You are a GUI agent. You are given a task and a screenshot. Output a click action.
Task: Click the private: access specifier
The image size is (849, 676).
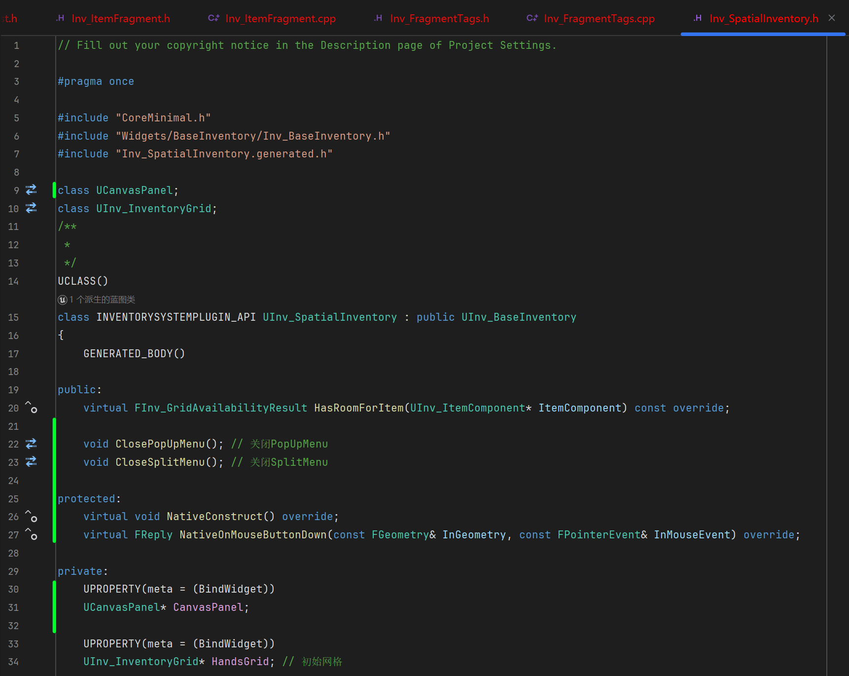click(83, 571)
